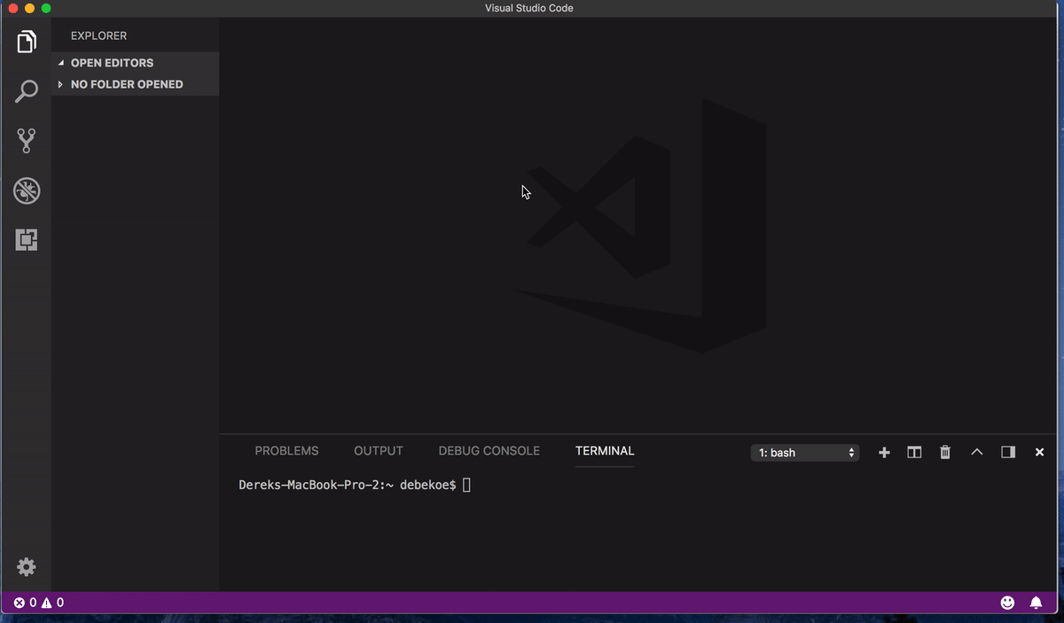
Task: Click the feedback smiley icon
Action: pos(1007,603)
